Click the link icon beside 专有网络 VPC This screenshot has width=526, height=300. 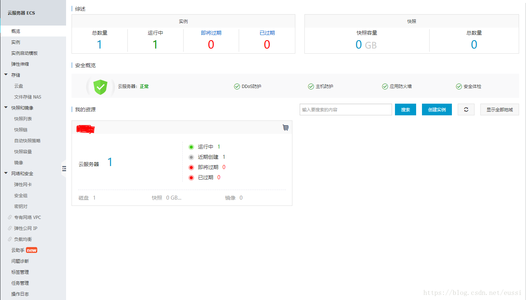point(10,217)
